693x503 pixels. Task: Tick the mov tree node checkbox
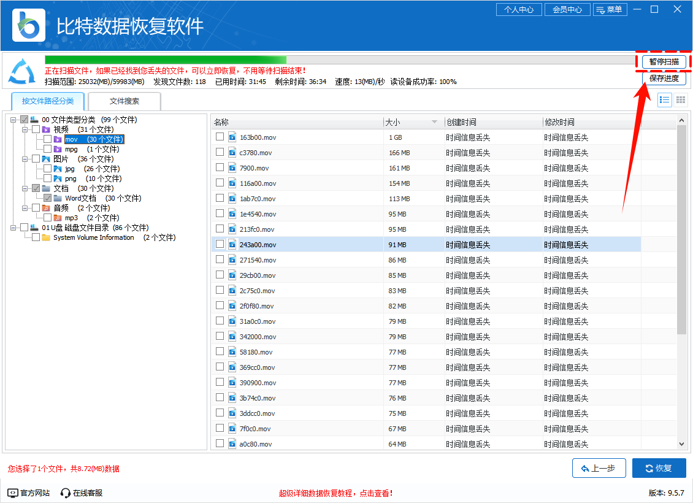pyautogui.click(x=48, y=139)
